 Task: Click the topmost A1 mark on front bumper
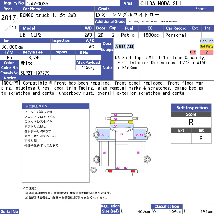(x=116, y=115)
